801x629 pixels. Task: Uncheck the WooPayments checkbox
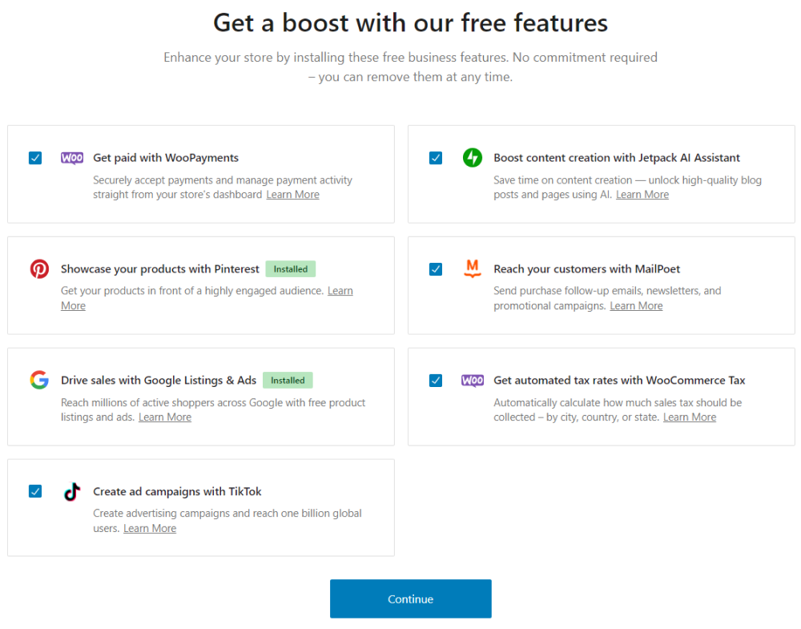tap(35, 158)
